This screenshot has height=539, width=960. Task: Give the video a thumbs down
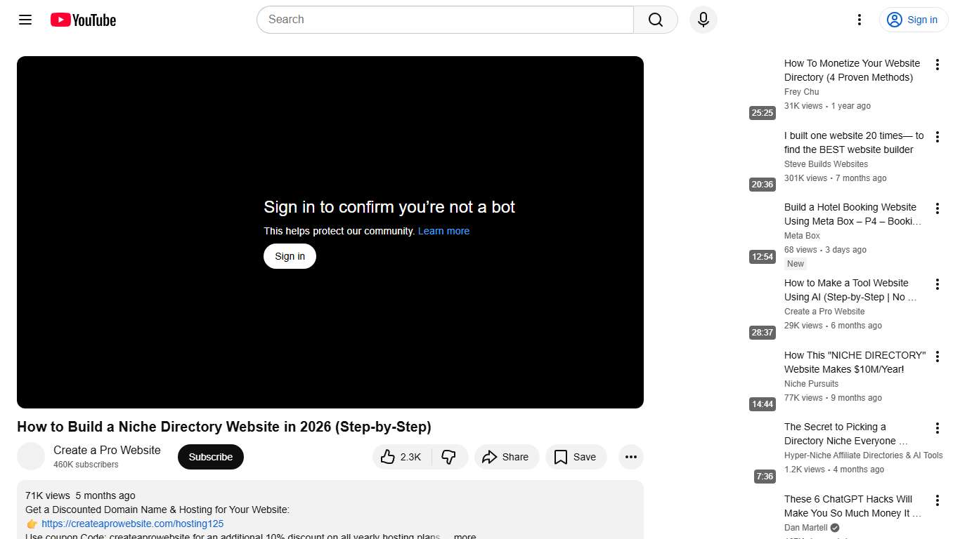[x=449, y=456]
